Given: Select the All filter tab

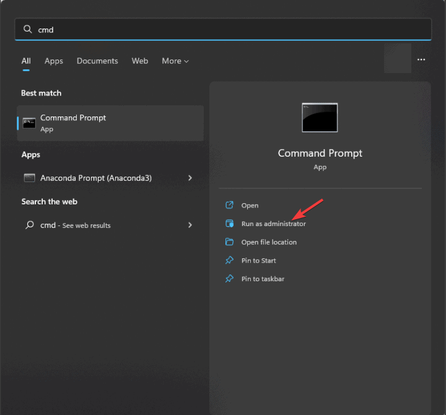Looking at the screenshot, I should 26,61.
